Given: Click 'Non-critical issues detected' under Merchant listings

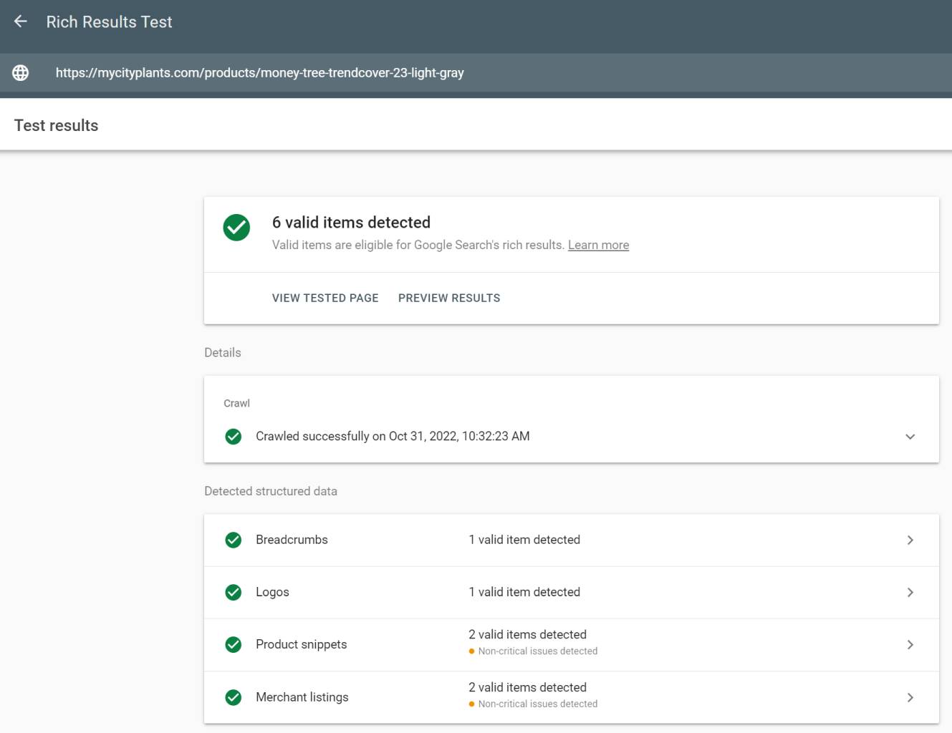Looking at the screenshot, I should pyautogui.click(x=538, y=704).
